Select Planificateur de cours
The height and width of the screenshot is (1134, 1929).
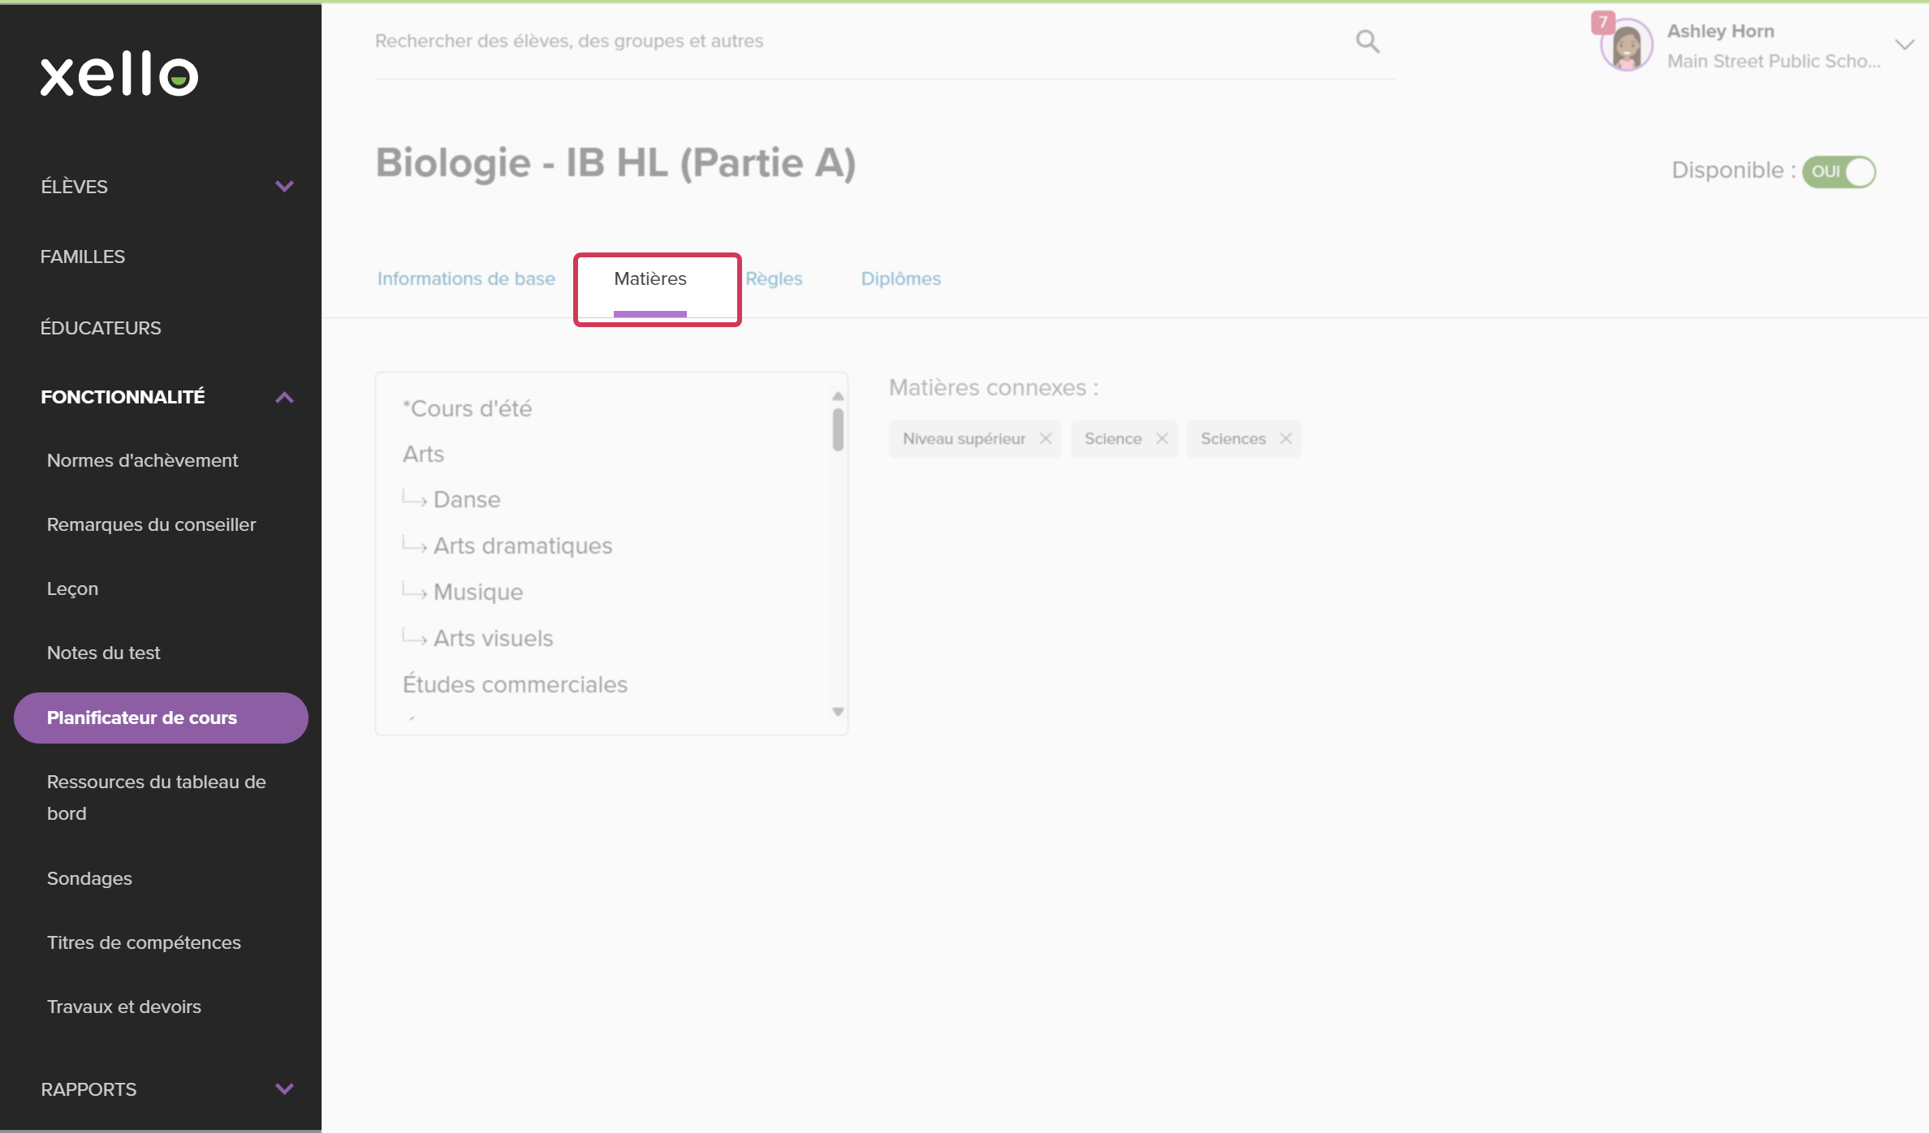[161, 718]
